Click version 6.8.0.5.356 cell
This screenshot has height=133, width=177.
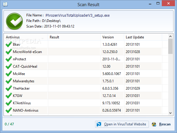tap(110, 88)
